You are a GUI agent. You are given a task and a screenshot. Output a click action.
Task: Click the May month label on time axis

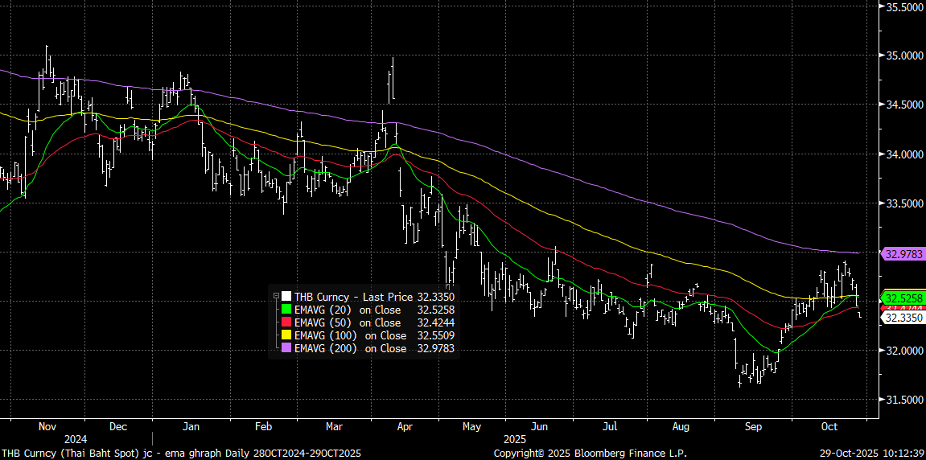coord(472,426)
